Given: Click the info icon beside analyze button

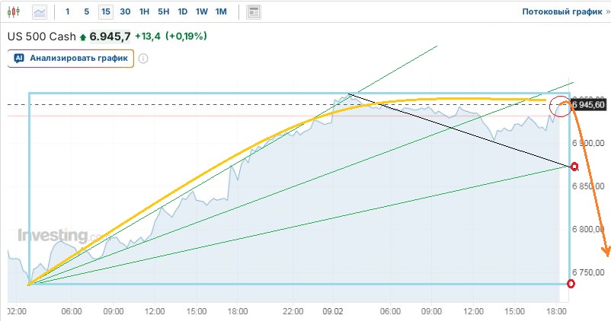Looking at the screenshot, I should click(x=142, y=59).
